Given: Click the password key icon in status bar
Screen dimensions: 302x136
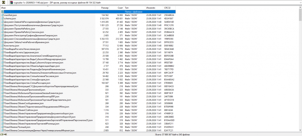Looking at the screenshot, I should [5, 134].
